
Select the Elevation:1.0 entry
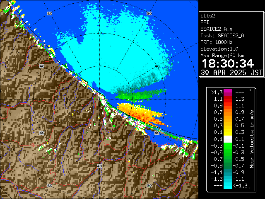[219, 49]
